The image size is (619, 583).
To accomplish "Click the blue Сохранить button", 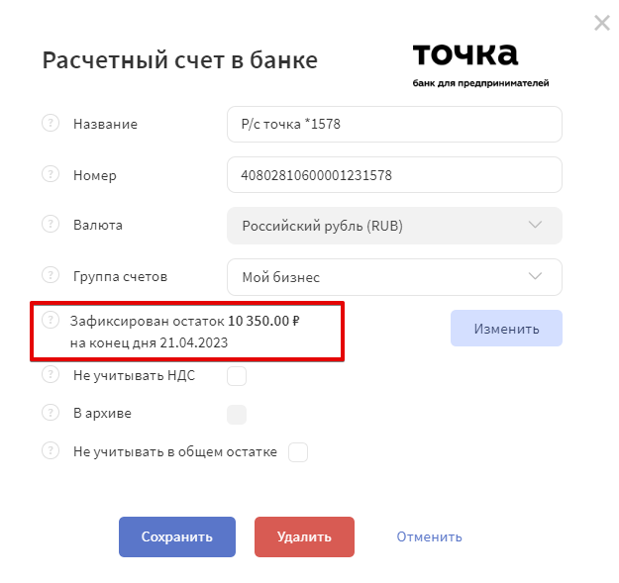I will pos(177,536).
